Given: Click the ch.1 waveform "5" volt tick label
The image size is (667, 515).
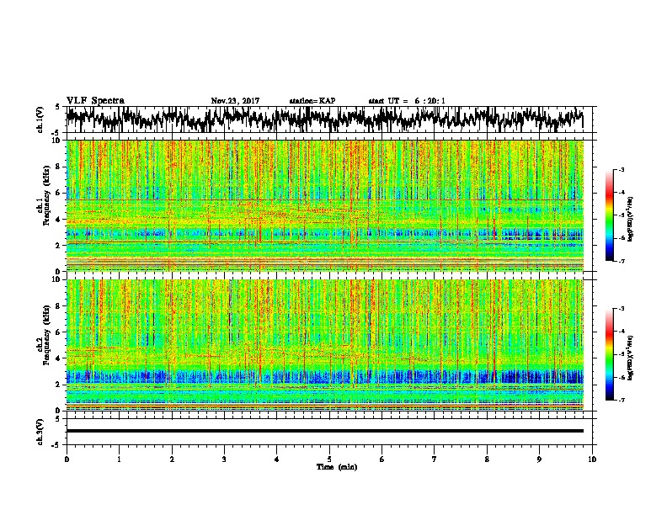Looking at the screenshot, I should pos(57,107).
